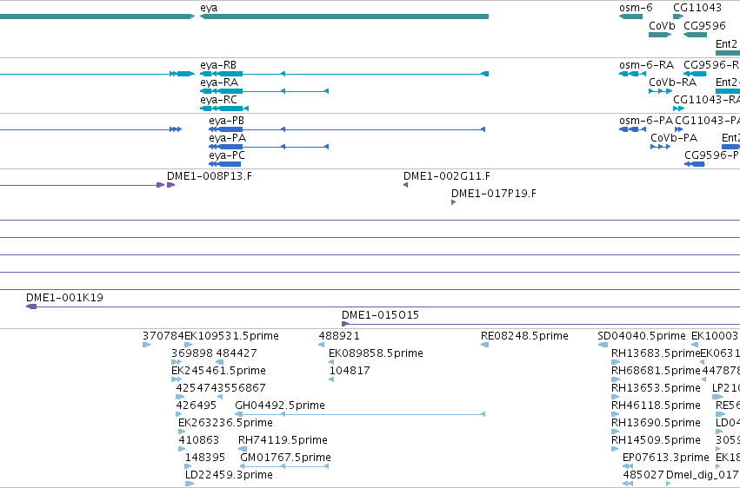Select the RH46118.5prime EST label

[x=656, y=406]
